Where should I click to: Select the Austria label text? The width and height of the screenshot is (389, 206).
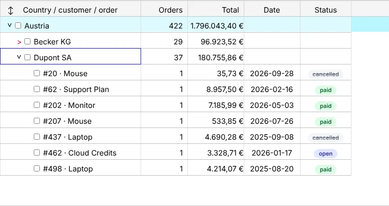click(x=37, y=26)
